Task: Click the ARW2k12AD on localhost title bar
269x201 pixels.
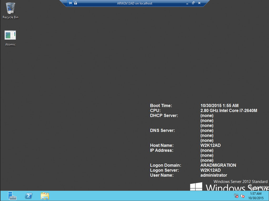Action: (135, 3)
